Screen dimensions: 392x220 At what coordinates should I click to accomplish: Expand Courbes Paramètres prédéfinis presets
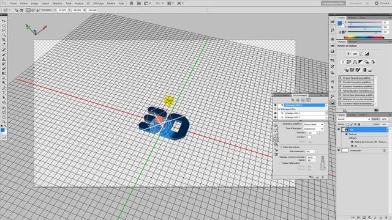point(341,82)
